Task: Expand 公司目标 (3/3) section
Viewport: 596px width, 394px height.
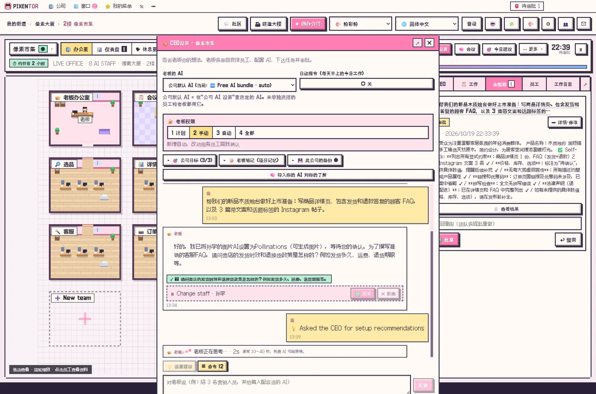Action: tap(190, 160)
